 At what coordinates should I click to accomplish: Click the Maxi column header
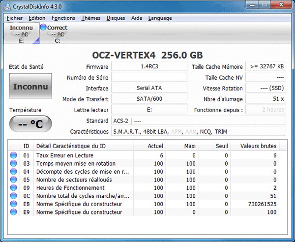tap(182, 146)
